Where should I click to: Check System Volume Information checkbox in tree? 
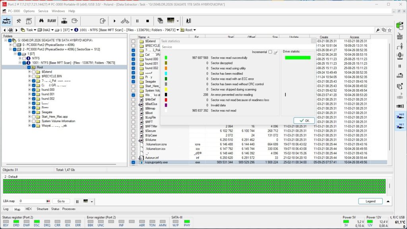pyautogui.click(x=33, y=121)
